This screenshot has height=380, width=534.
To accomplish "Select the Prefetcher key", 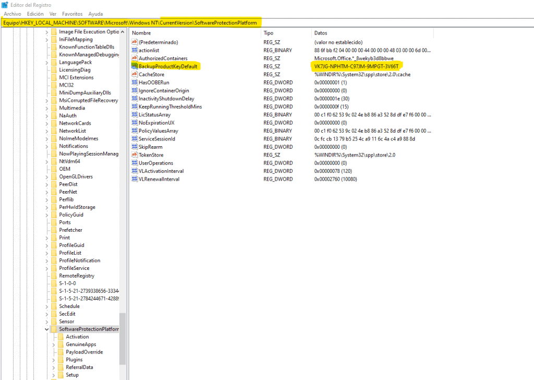I will point(70,230).
